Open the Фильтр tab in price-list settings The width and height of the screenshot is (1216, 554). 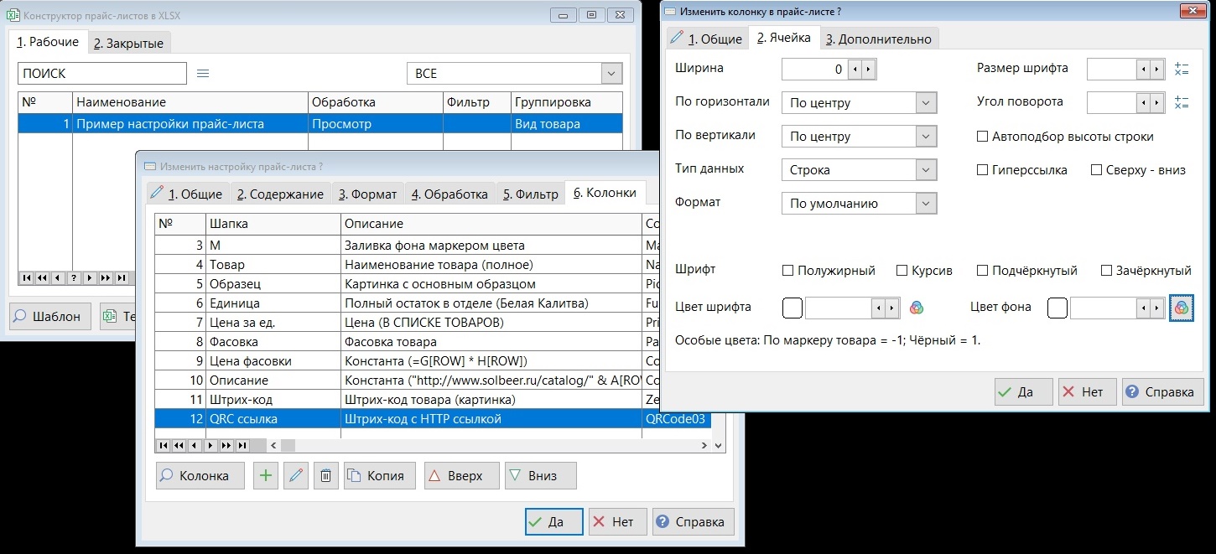tap(530, 194)
